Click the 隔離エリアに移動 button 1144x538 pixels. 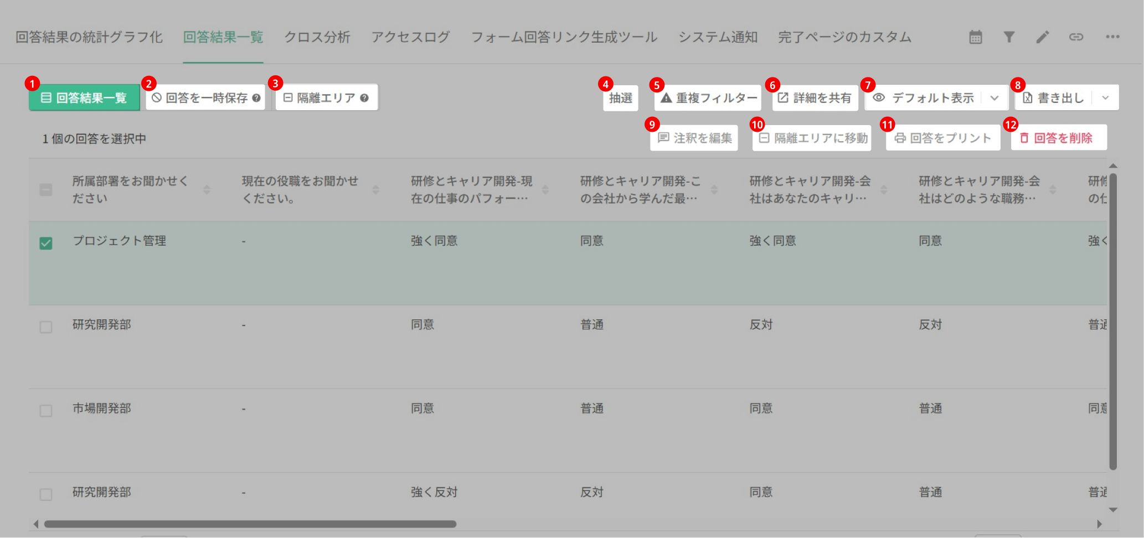point(812,138)
